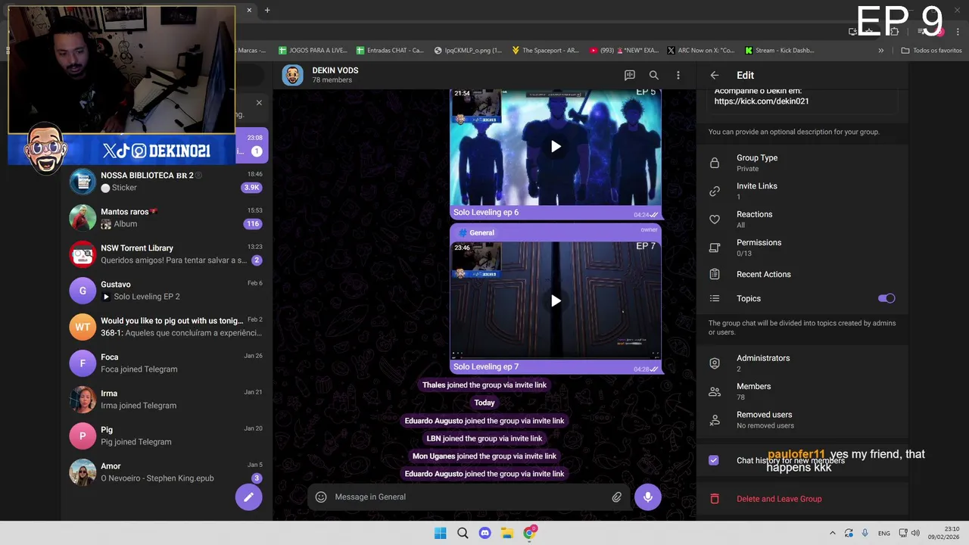Open the three-dot menu in chat header
The width and height of the screenshot is (969, 545).
(x=678, y=75)
